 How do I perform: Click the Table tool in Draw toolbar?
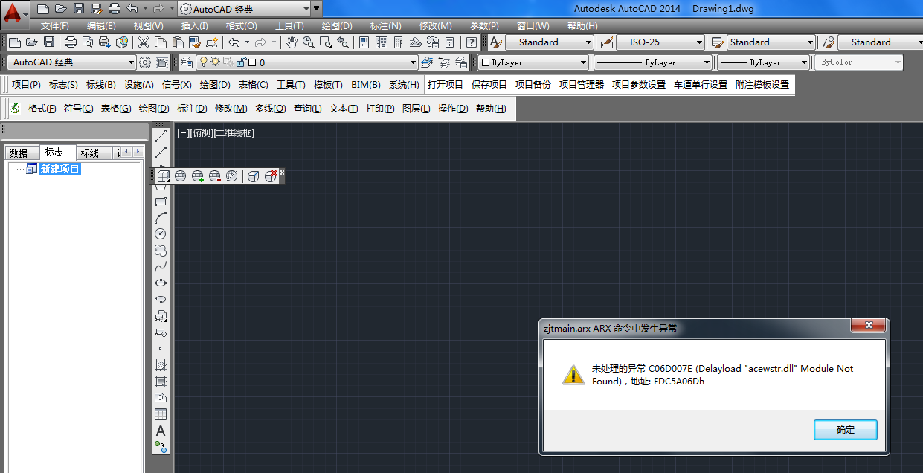tap(161, 414)
